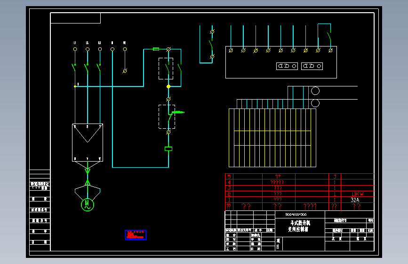Click the large yellow junction dot below dashed contact
Screen dimensions: 408x264
click(168, 86)
